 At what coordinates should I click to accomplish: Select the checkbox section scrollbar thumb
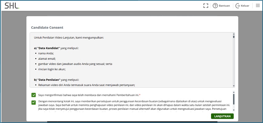click(233, 99)
